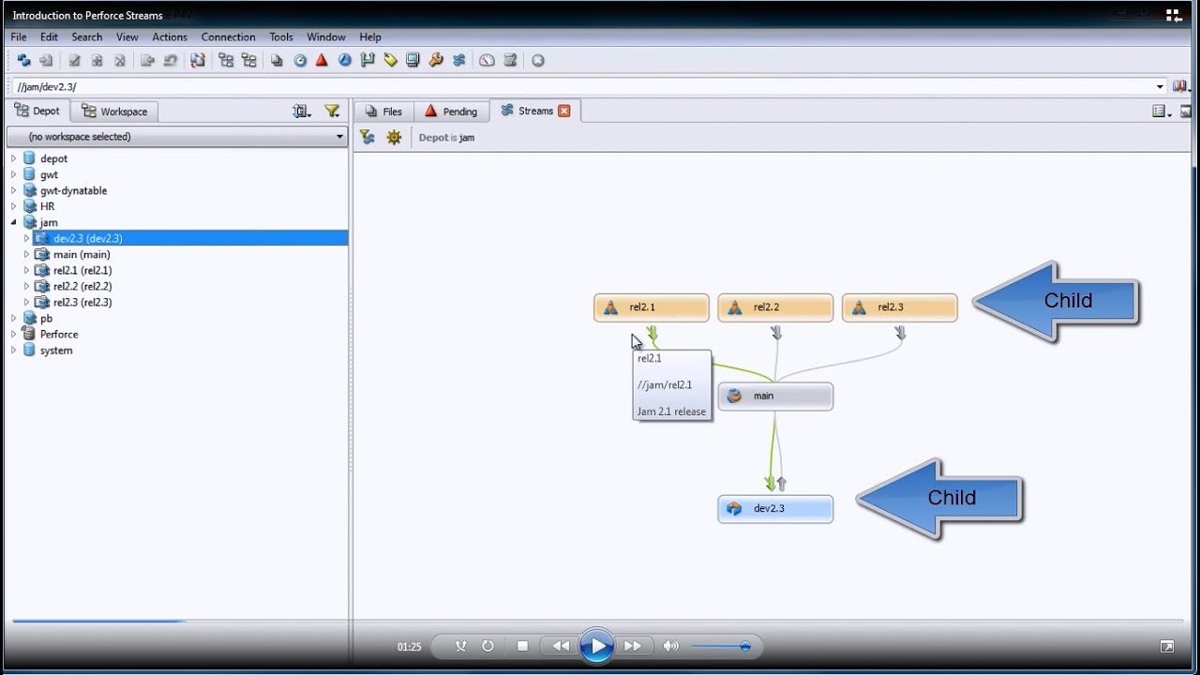Open the Actions menu
The height and width of the screenshot is (675, 1200).
tap(170, 37)
